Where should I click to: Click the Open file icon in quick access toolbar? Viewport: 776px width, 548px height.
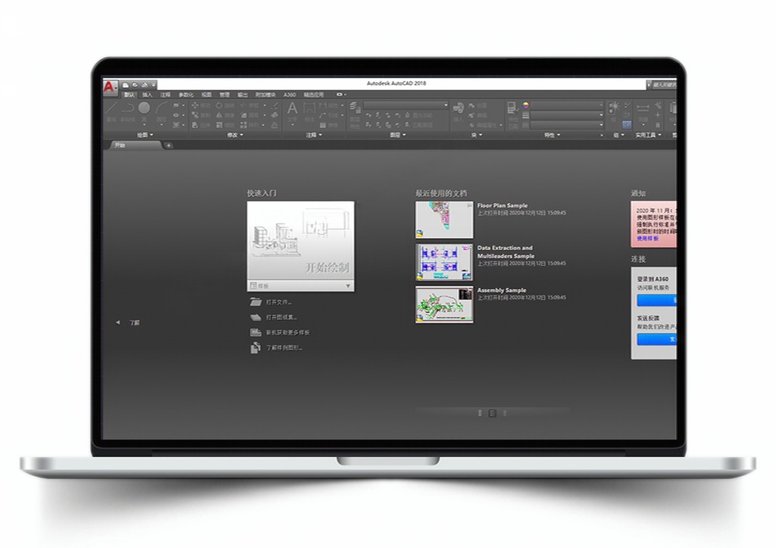click(135, 85)
